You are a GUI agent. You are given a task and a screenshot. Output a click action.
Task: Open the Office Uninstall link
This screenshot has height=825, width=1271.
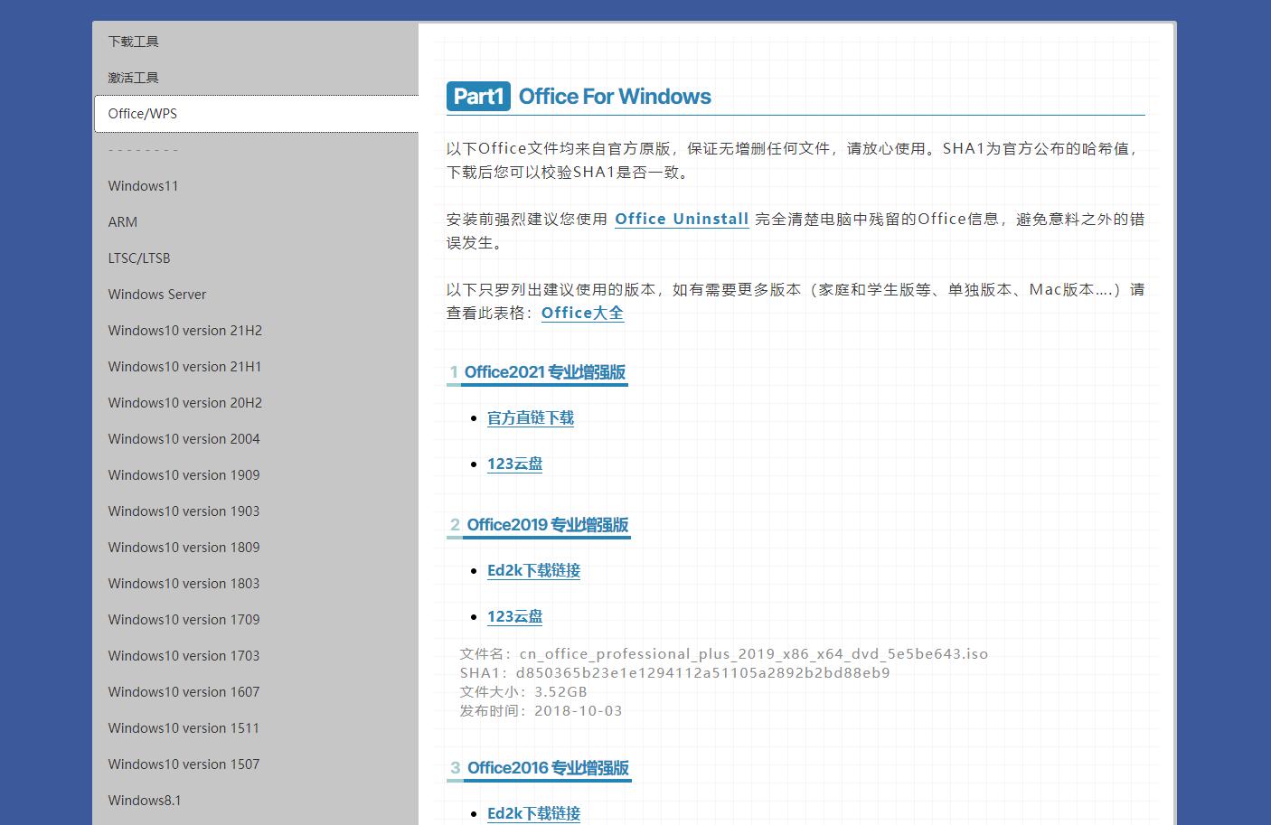pyautogui.click(x=681, y=219)
